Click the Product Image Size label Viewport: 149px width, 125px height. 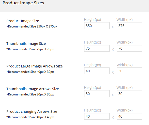[x=23, y=21]
